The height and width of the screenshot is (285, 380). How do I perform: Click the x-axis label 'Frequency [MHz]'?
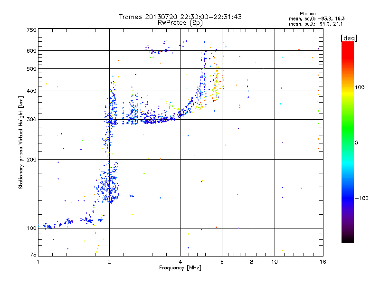pyautogui.click(x=180, y=268)
